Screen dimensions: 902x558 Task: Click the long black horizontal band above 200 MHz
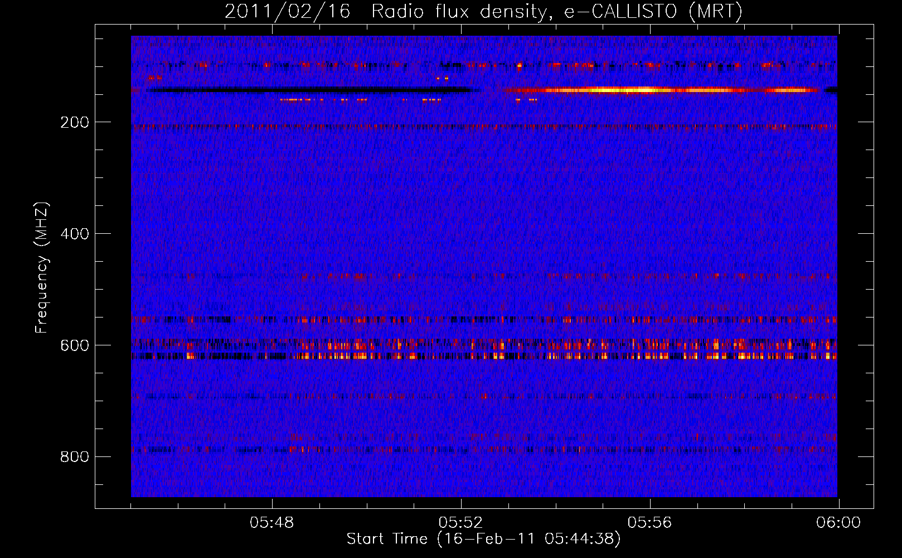click(x=312, y=90)
